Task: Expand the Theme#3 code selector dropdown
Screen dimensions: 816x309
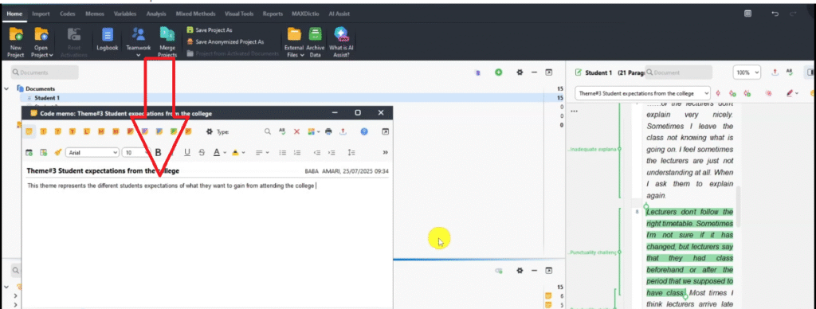Action: click(x=643, y=93)
